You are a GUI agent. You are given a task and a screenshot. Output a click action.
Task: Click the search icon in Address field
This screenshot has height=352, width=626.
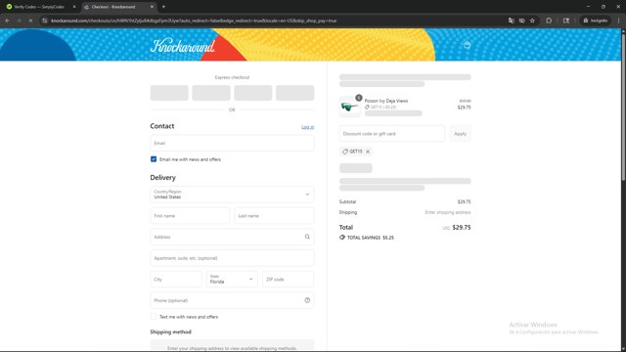click(307, 237)
